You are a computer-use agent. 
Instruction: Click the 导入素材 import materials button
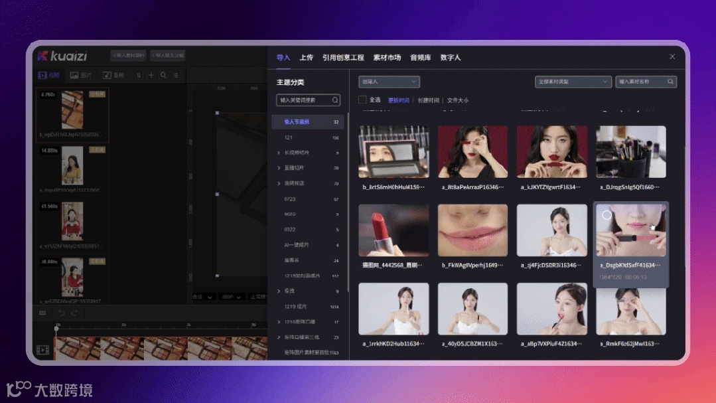[x=128, y=56]
